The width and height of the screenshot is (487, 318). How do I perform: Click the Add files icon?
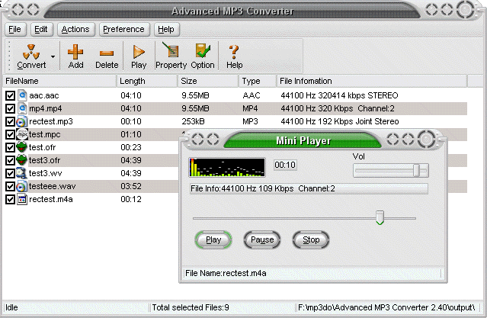tap(75, 52)
